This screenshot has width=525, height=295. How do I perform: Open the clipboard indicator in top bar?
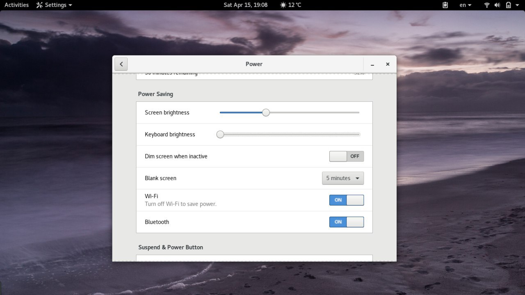point(445,5)
